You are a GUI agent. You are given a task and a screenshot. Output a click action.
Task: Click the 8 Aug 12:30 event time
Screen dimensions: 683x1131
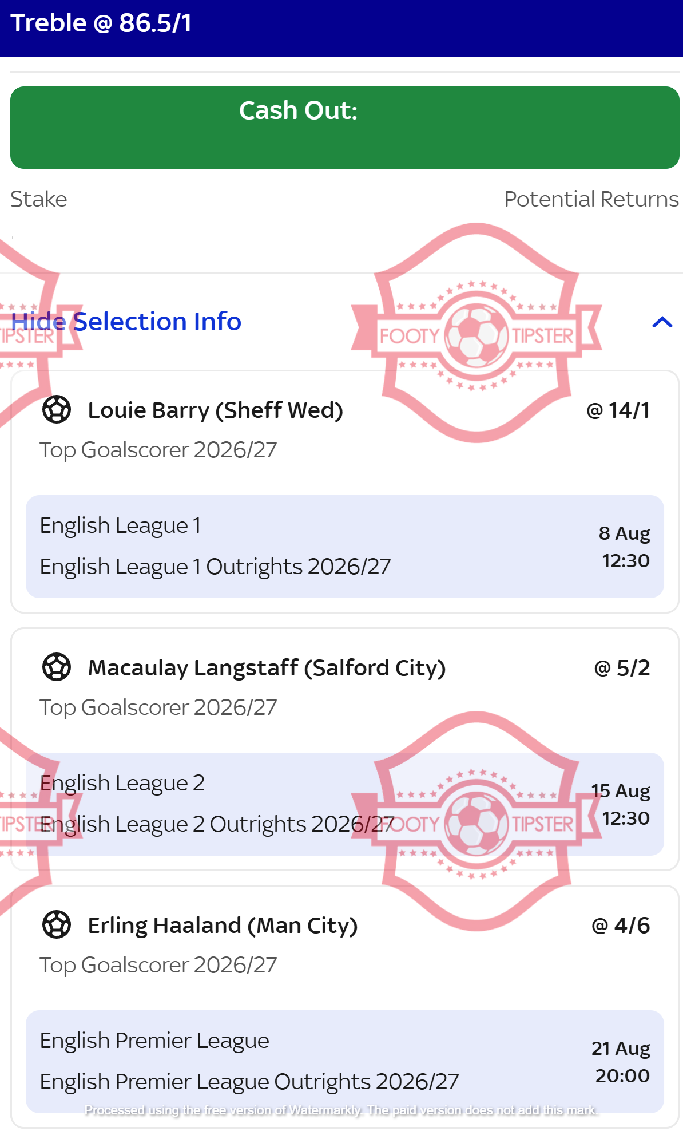(624, 547)
